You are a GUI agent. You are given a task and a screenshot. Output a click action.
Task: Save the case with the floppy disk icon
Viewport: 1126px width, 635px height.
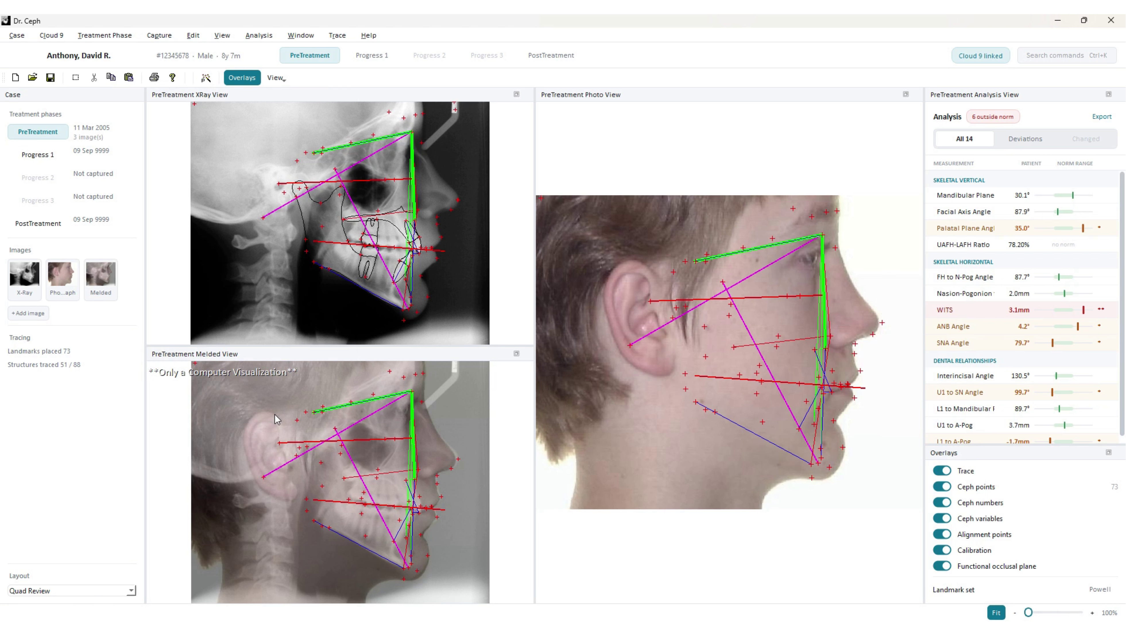coord(50,78)
